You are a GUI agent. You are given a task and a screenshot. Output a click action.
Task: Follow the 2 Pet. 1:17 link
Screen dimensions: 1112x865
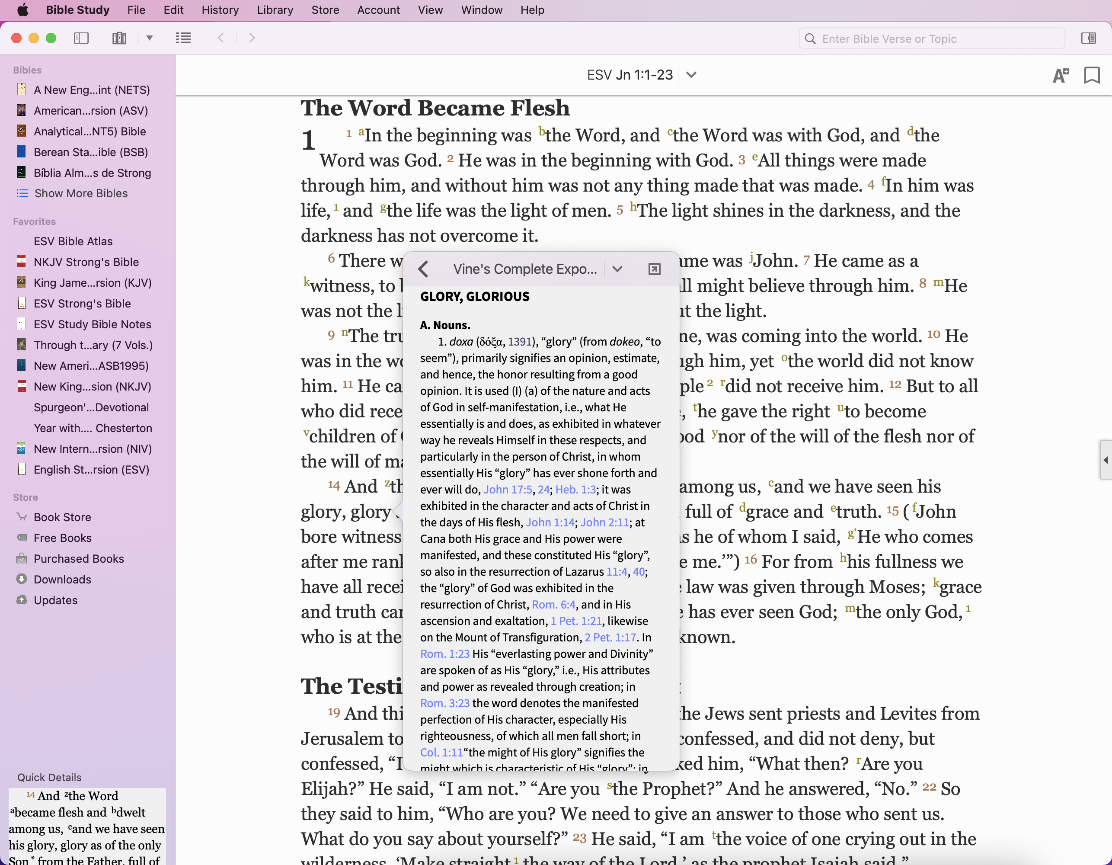pos(610,638)
